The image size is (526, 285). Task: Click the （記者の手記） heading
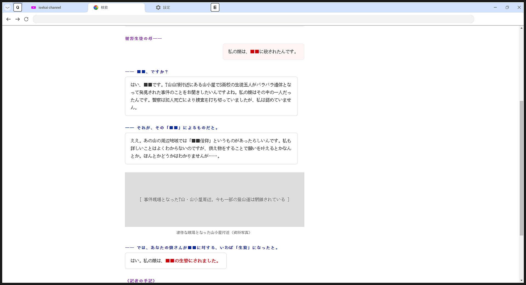click(141, 281)
